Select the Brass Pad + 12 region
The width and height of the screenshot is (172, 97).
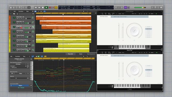click(65, 22)
